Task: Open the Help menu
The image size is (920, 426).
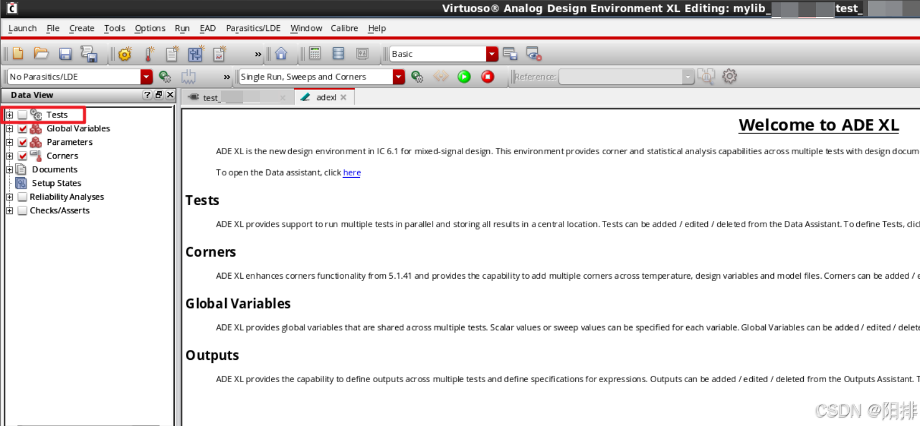Action: tap(377, 28)
